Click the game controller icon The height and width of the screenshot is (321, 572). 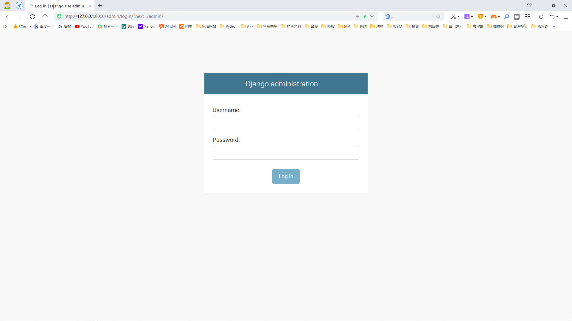494,17
